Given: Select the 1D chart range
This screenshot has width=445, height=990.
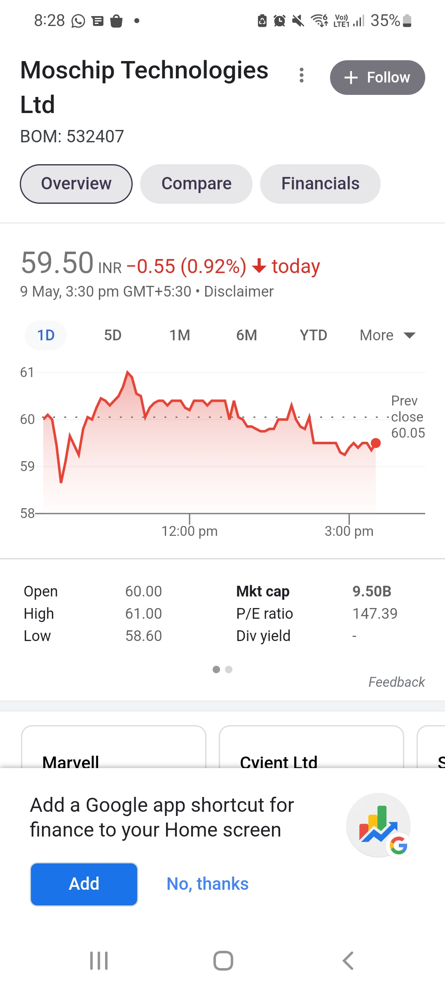Looking at the screenshot, I should coord(46,335).
